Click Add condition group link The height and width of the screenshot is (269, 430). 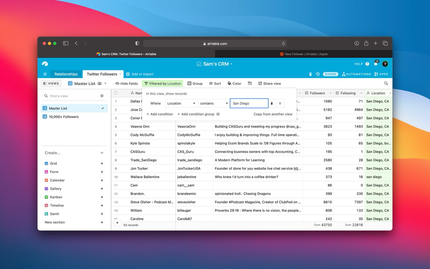[196, 114]
